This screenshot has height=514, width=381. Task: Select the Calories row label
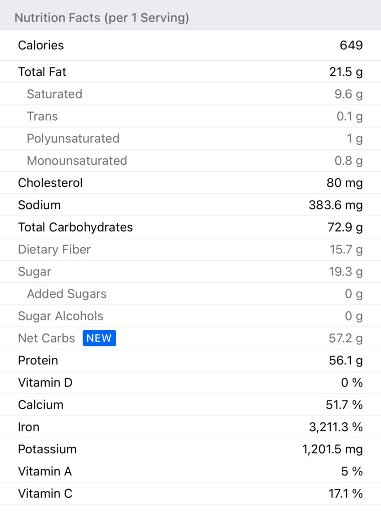click(x=41, y=45)
